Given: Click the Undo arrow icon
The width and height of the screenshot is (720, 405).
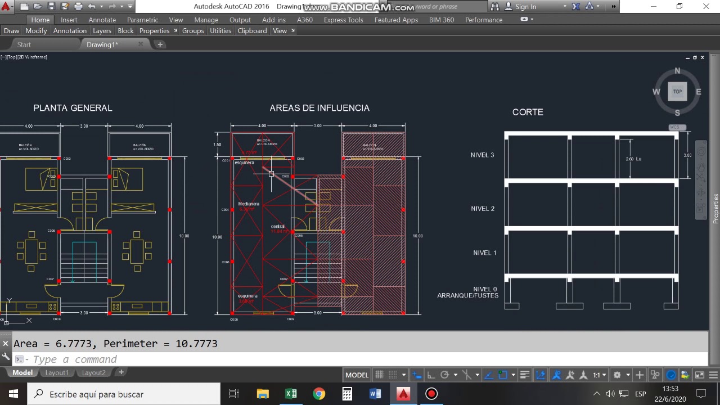Looking at the screenshot, I should point(92,7).
